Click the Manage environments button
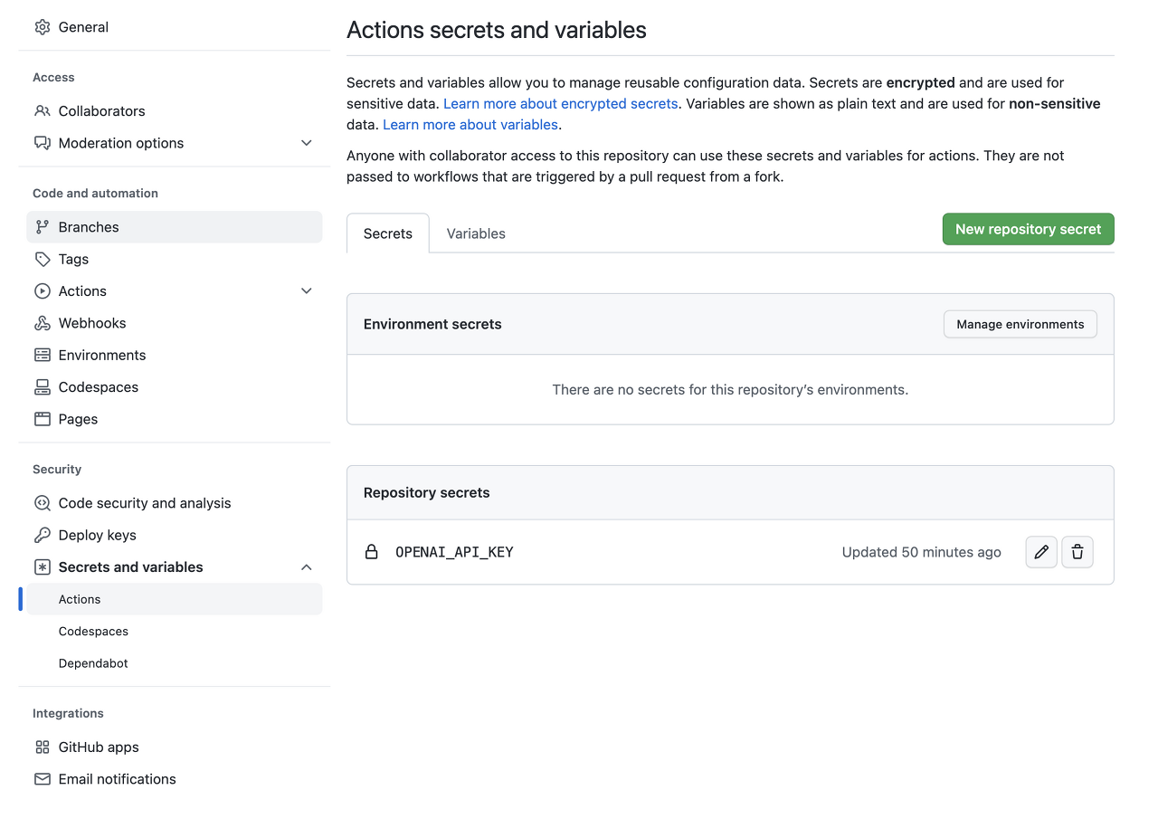 1020,324
